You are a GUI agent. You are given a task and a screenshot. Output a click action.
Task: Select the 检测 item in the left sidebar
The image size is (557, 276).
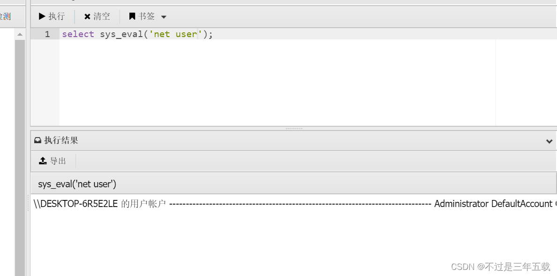pos(6,16)
